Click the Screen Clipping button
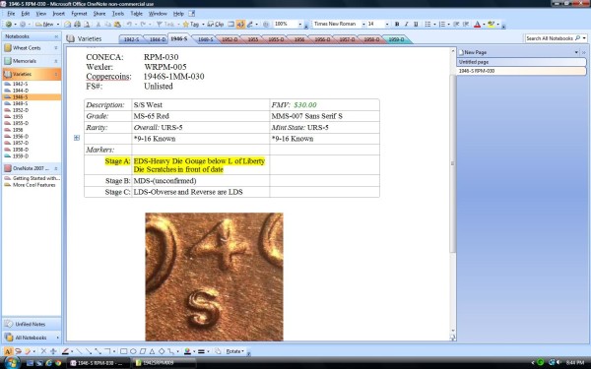 coord(216,24)
